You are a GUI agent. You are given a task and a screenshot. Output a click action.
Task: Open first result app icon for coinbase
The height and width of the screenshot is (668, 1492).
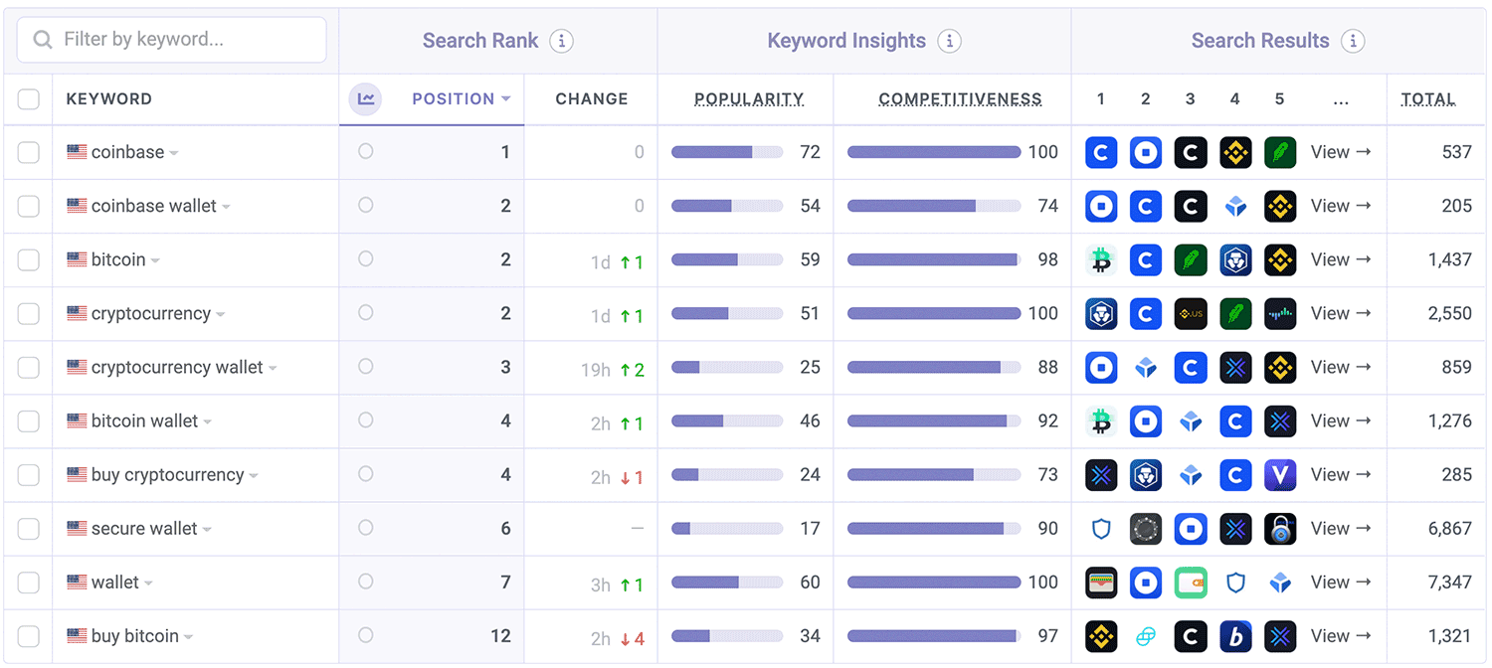[1101, 152]
